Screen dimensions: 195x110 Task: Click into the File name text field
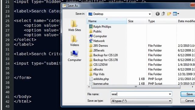141,94
